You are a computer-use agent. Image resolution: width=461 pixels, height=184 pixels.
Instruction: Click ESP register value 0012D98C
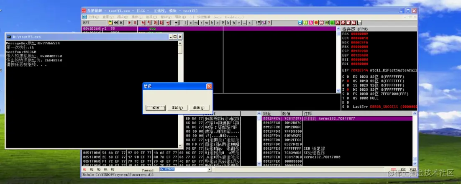coord(360,51)
